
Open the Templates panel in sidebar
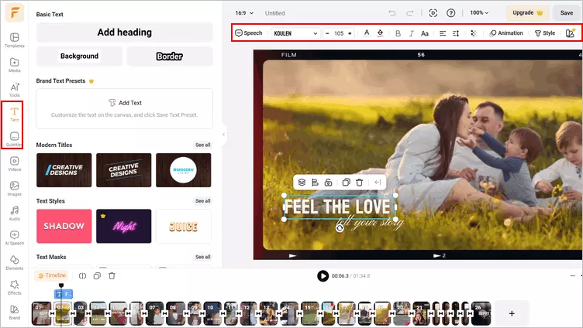point(15,40)
